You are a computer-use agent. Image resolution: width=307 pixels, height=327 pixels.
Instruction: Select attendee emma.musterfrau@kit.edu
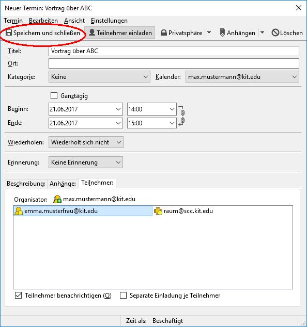(x=83, y=211)
